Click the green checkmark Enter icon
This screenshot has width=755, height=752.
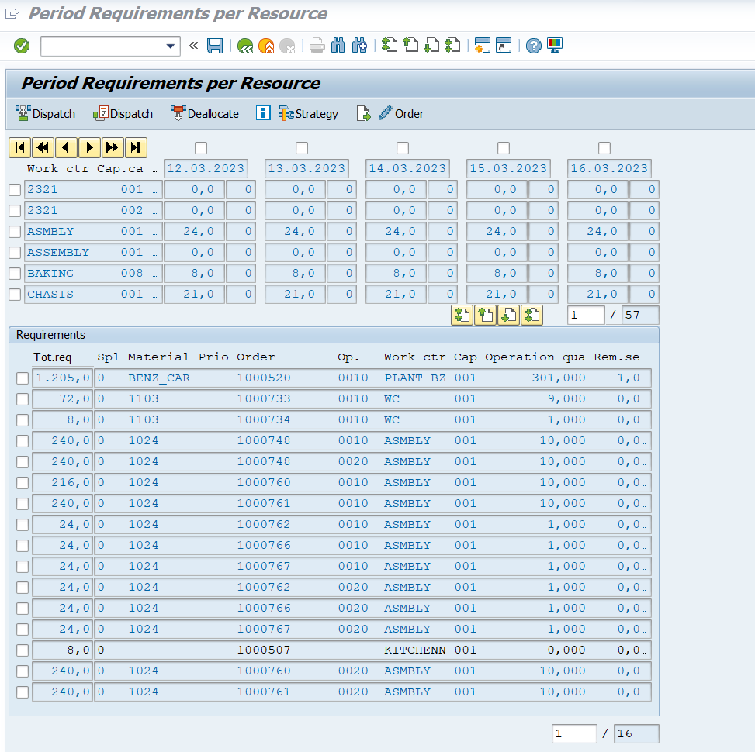pos(22,47)
